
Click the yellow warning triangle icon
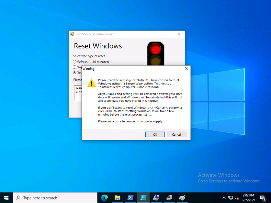(x=91, y=83)
